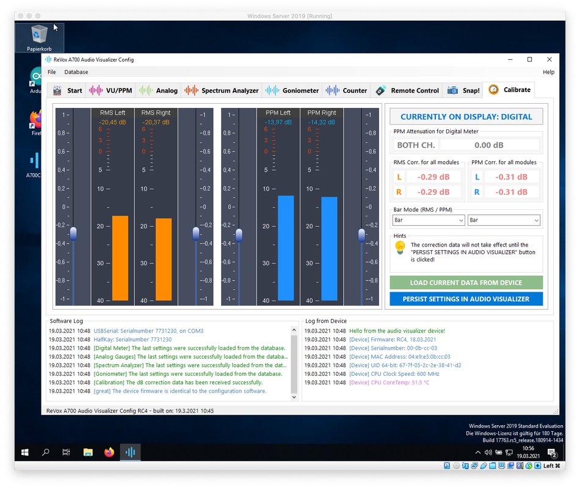Screen dimensions: 580x488
Task: Open notification center in taskbar
Action: (552, 453)
